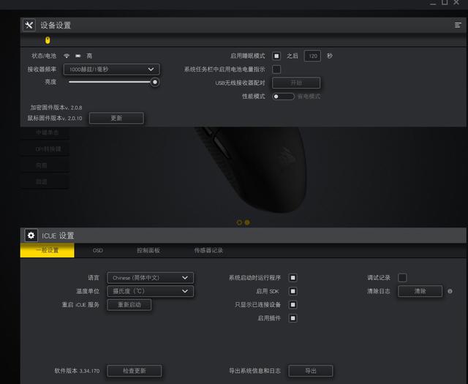Open the 温度单位 temperature unit dropdown
Image resolution: width=468 pixels, height=384 pixels.
point(151,291)
